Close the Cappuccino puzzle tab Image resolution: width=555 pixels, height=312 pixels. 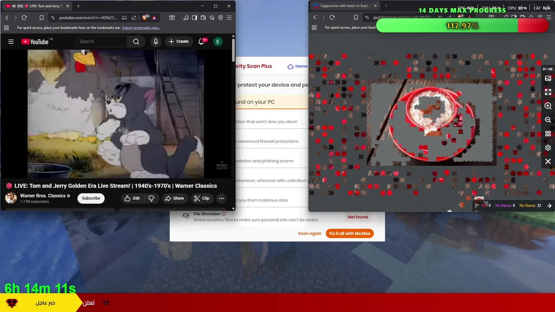375,6
